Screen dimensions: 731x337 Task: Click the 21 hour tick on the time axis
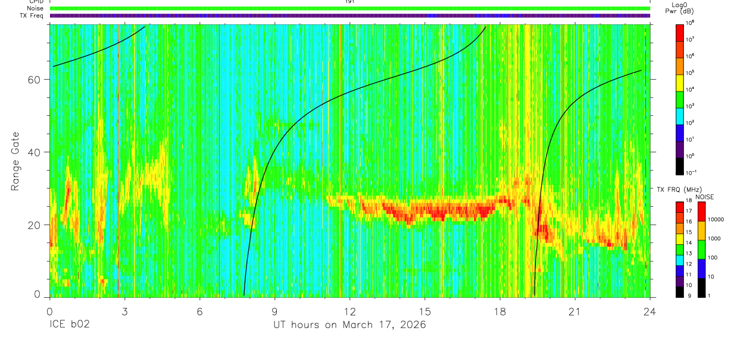pyautogui.click(x=574, y=311)
